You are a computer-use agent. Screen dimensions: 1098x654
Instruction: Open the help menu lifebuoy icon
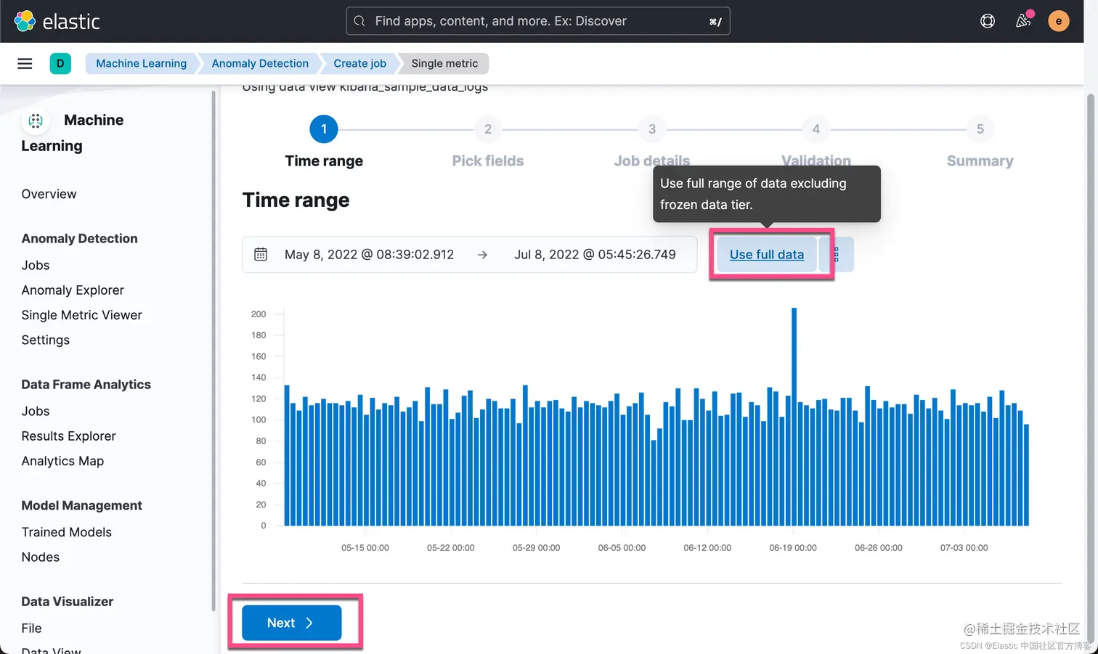pyautogui.click(x=988, y=21)
